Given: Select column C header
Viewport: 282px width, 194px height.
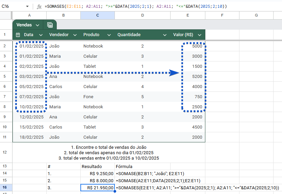Looking at the screenshot, I should 97,15.
